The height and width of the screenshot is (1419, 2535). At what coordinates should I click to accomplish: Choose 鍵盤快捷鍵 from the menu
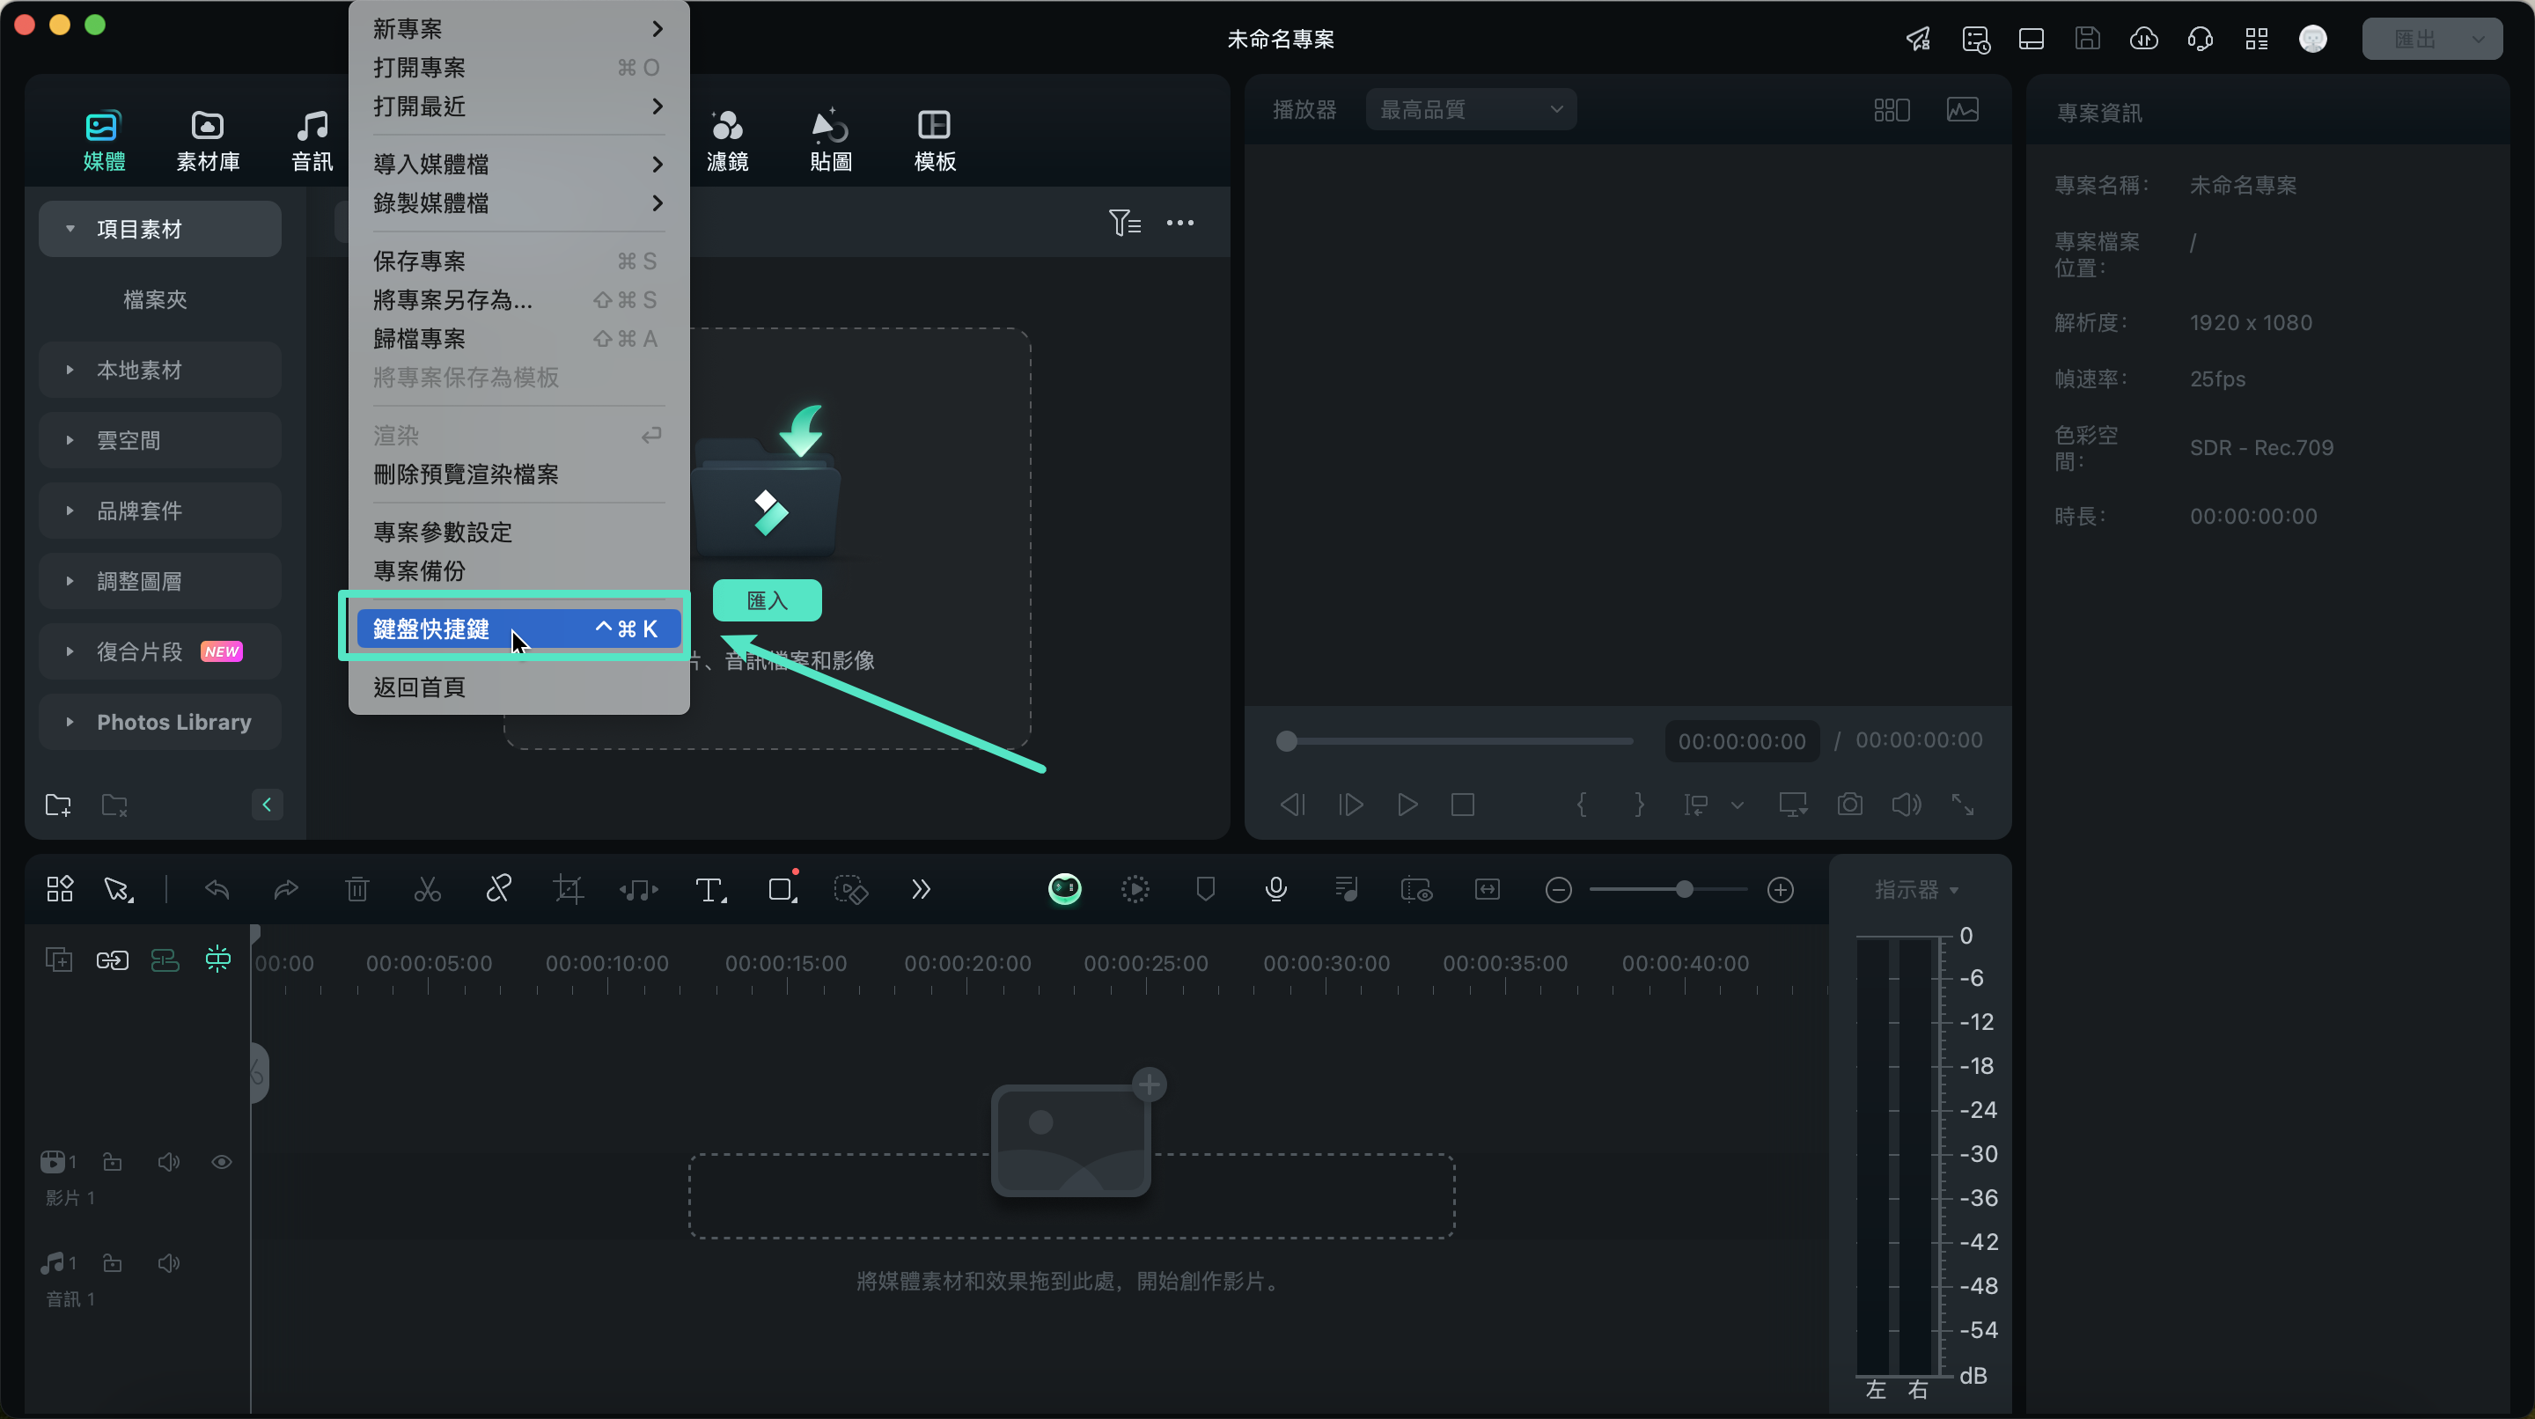(x=518, y=628)
